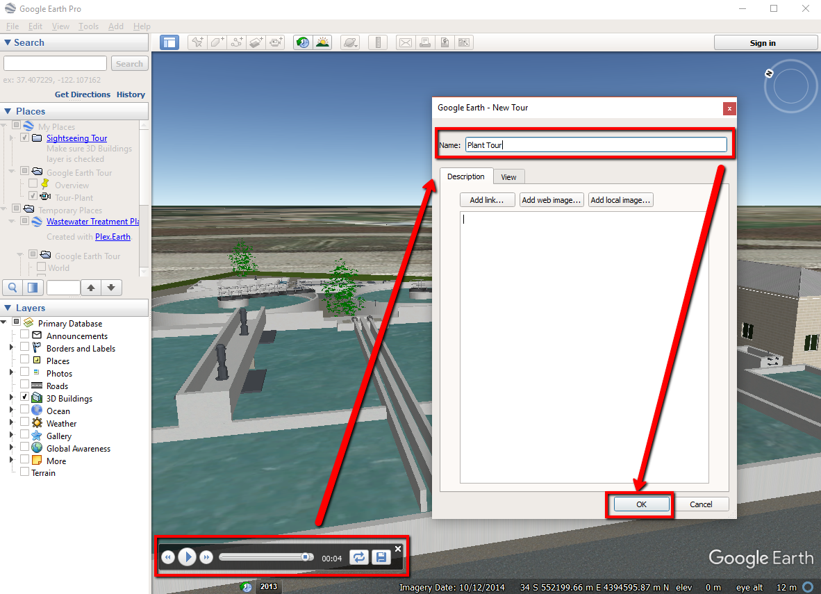Collapse the Layers panel header
The width and height of the screenshot is (821, 594).
74,308
